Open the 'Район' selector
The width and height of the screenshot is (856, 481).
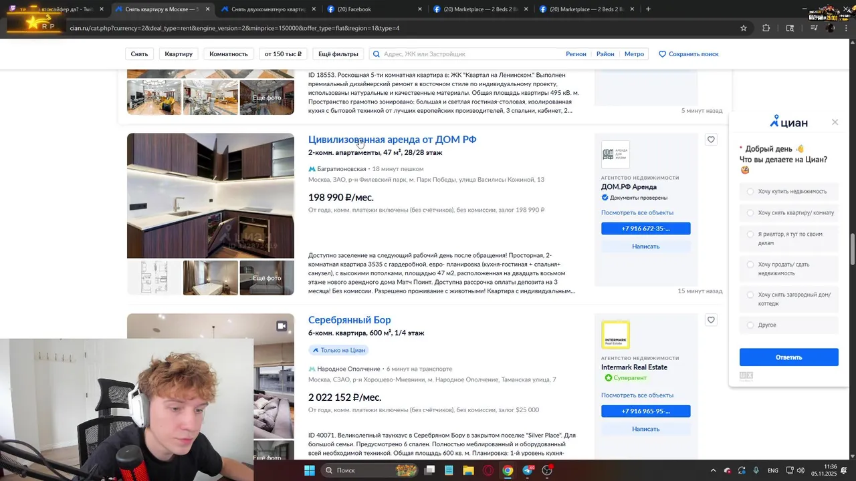tap(605, 54)
